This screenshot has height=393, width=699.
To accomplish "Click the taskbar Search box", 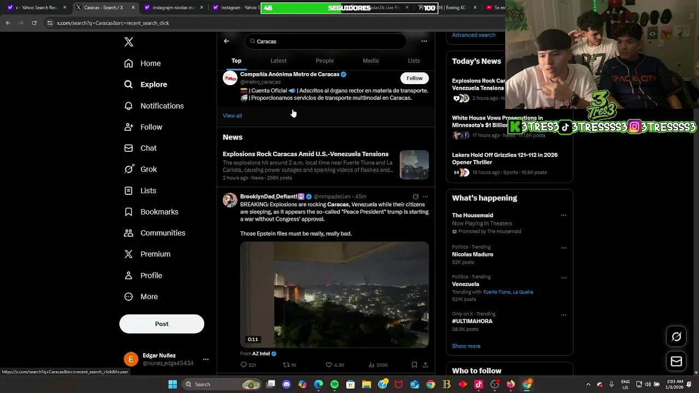I will click(x=221, y=384).
